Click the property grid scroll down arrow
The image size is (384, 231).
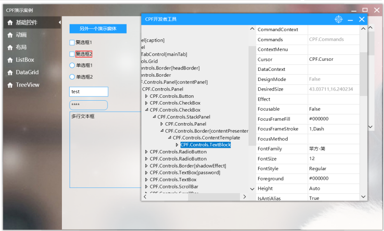coord(363,197)
